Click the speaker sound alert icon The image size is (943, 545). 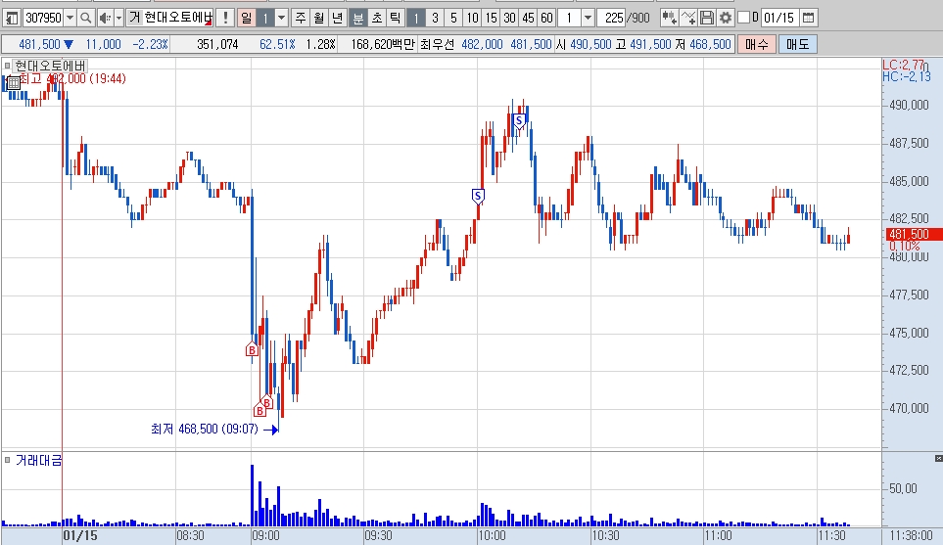(x=105, y=18)
